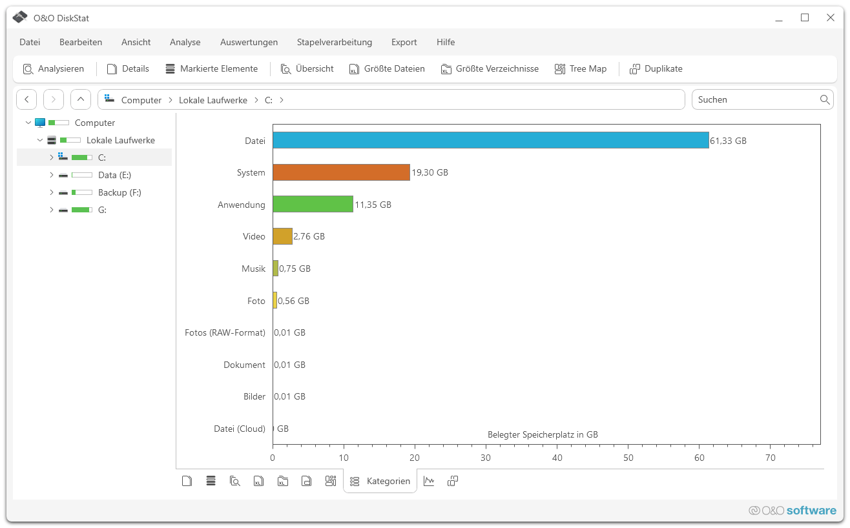Click the Analysieren toolbar button
Screen dimensions: 850x528
54,68
